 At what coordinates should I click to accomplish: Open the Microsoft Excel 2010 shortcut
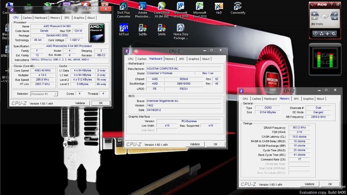(200, 10)
